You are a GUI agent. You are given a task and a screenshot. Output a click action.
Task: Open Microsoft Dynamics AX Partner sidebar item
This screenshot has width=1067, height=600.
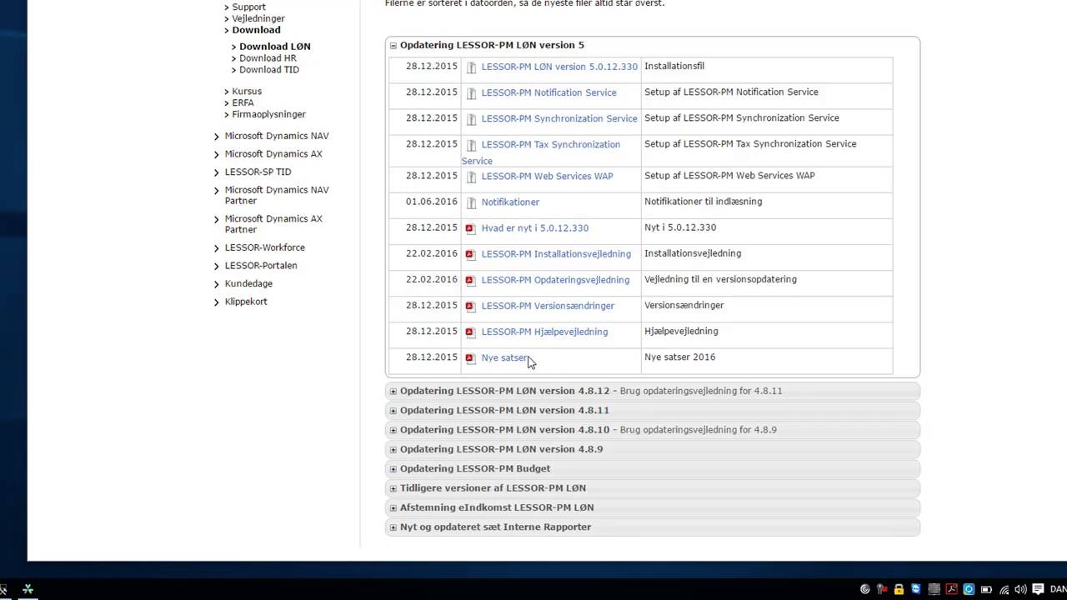273,224
